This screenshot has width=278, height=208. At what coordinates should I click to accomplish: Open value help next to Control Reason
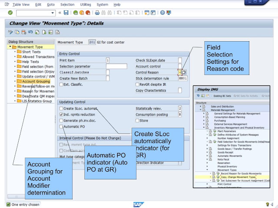(184, 72)
